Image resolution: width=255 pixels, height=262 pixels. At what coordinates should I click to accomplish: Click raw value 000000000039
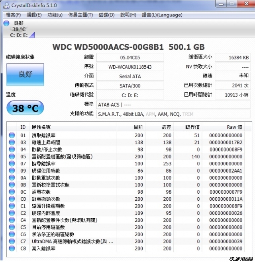pyautogui.click(x=226, y=241)
